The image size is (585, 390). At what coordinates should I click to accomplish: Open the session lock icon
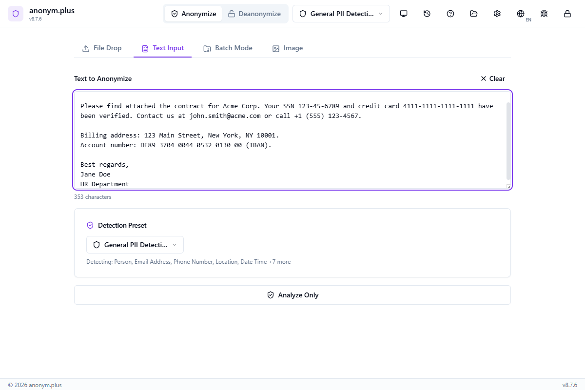tap(567, 14)
